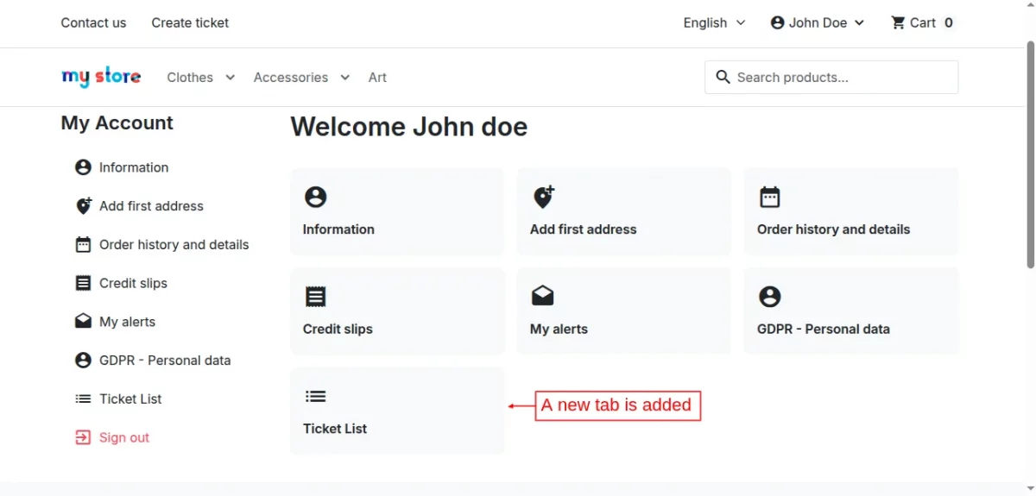Open the GDPR - Personal data card label

[x=823, y=329]
